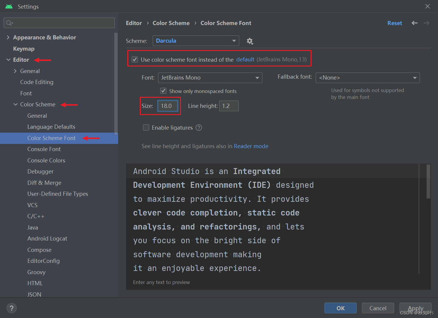Select Compose color settings

click(x=39, y=250)
